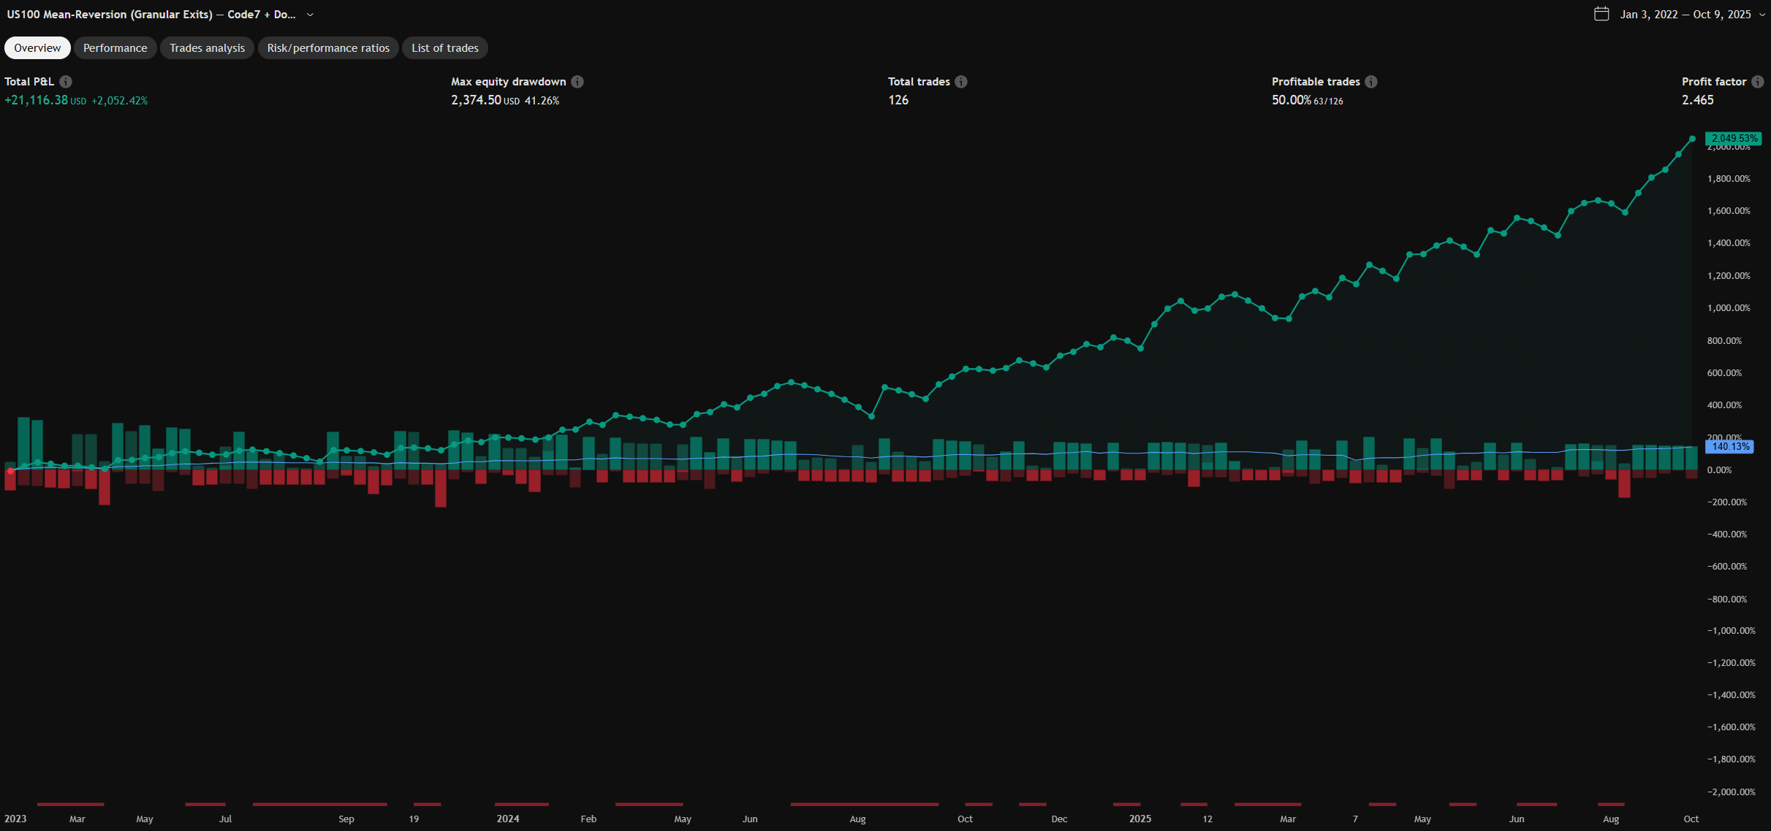1771x831 pixels.
Task: Click info icon next to Total P&L
Action: pyautogui.click(x=66, y=82)
